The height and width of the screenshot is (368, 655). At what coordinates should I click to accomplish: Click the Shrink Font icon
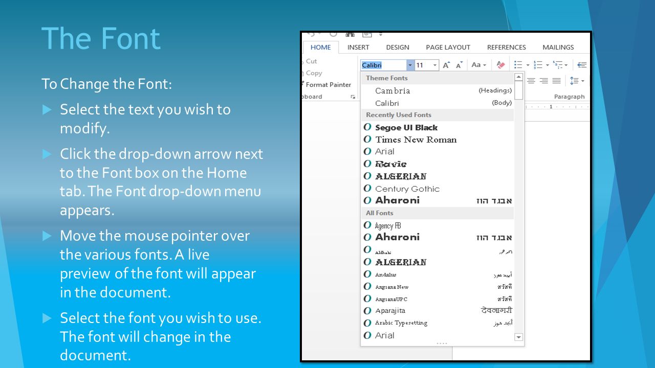(x=459, y=65)
